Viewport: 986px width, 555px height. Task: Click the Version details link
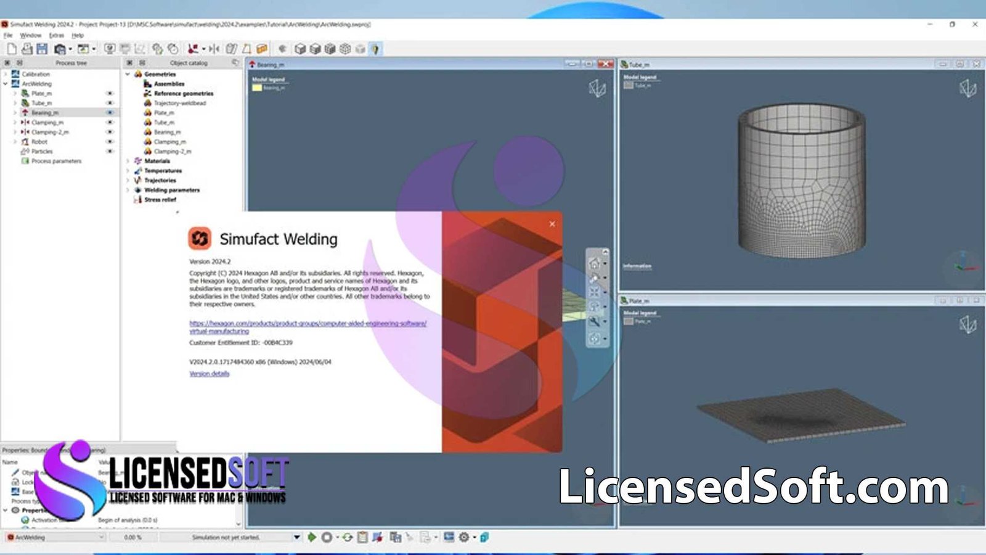(210, 374)
